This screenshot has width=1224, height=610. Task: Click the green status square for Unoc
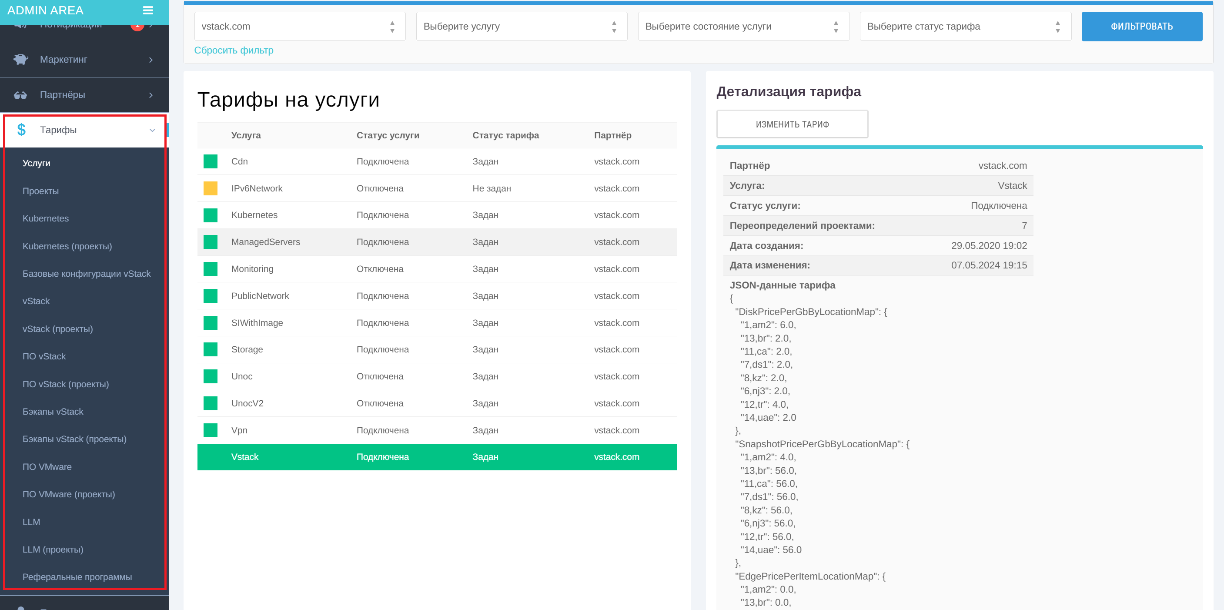[x=211, y=376]
